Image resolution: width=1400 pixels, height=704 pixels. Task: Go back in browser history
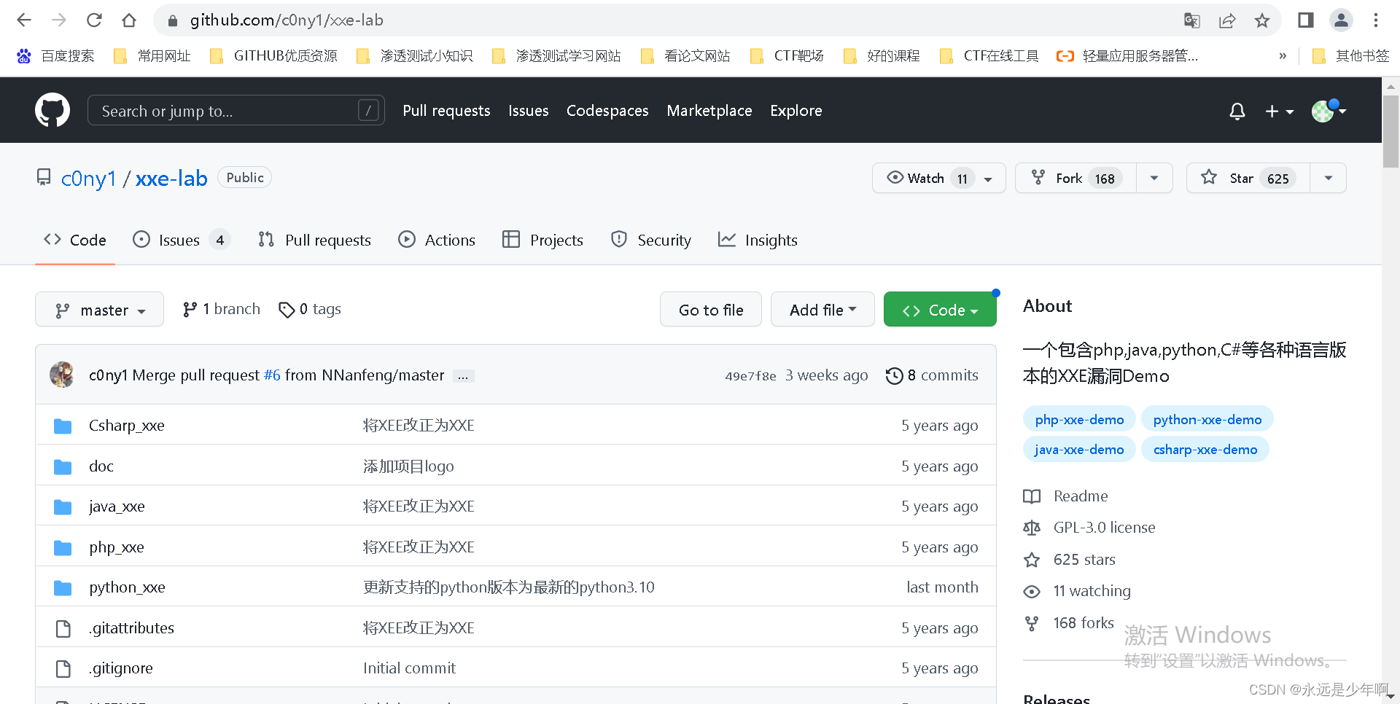24,20
